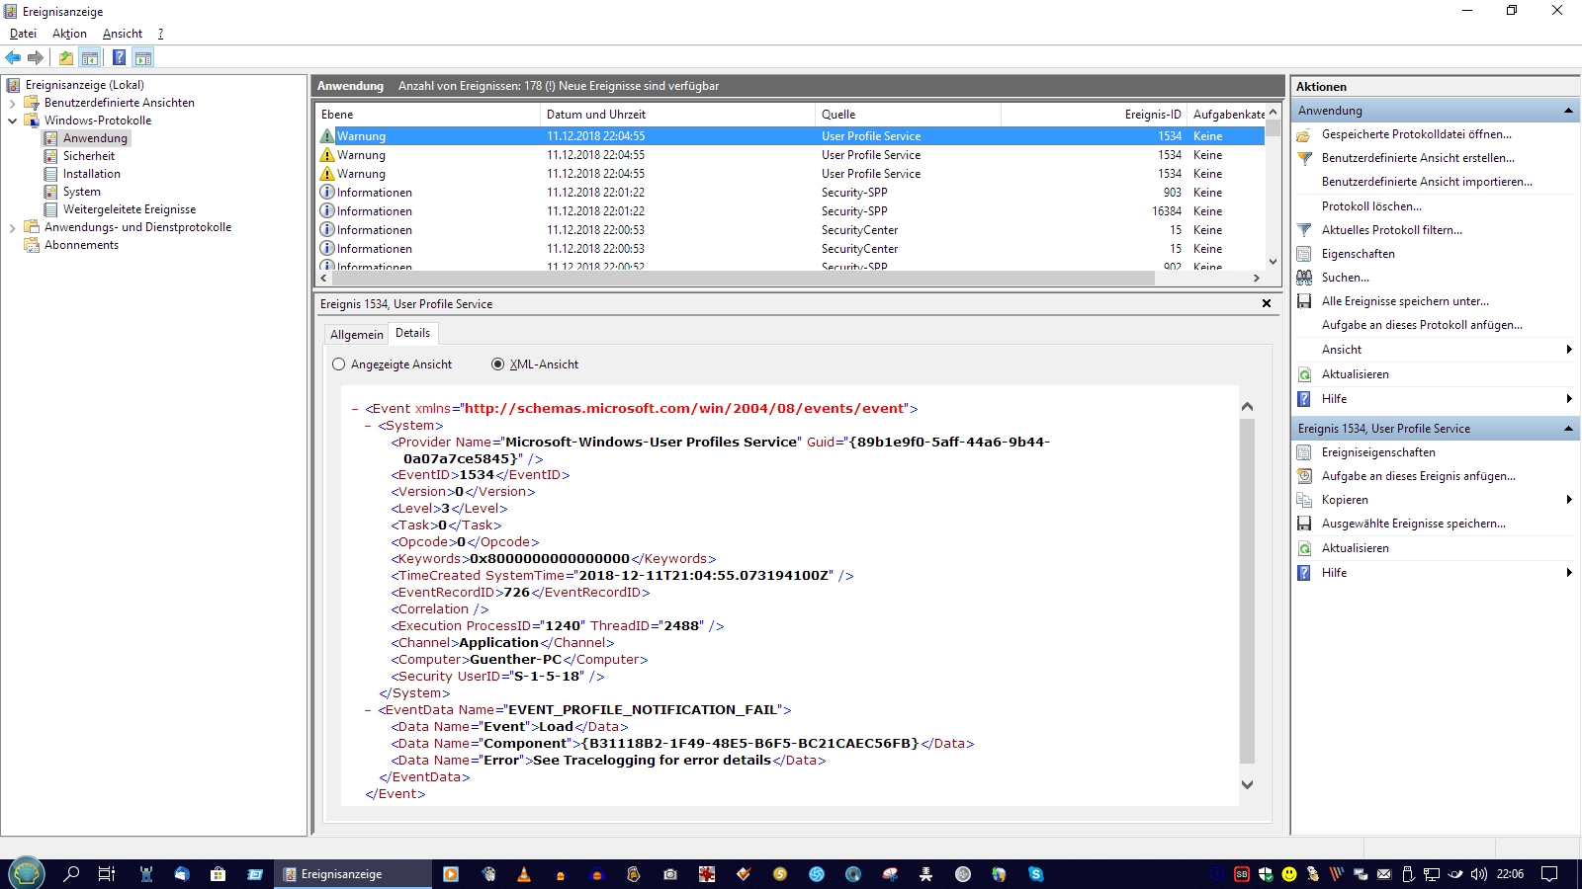Image resolution: width=1582 pixels, height=889 pixels.
Task: Collapse the Event XML root node
Action: click(356, 409)
